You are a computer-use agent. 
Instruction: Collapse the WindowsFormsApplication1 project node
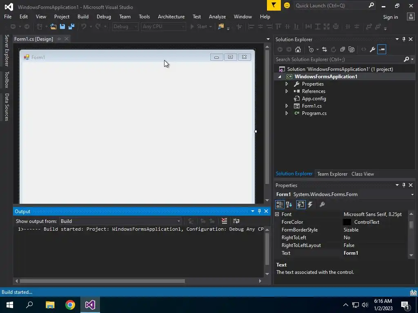click(279, 77)
